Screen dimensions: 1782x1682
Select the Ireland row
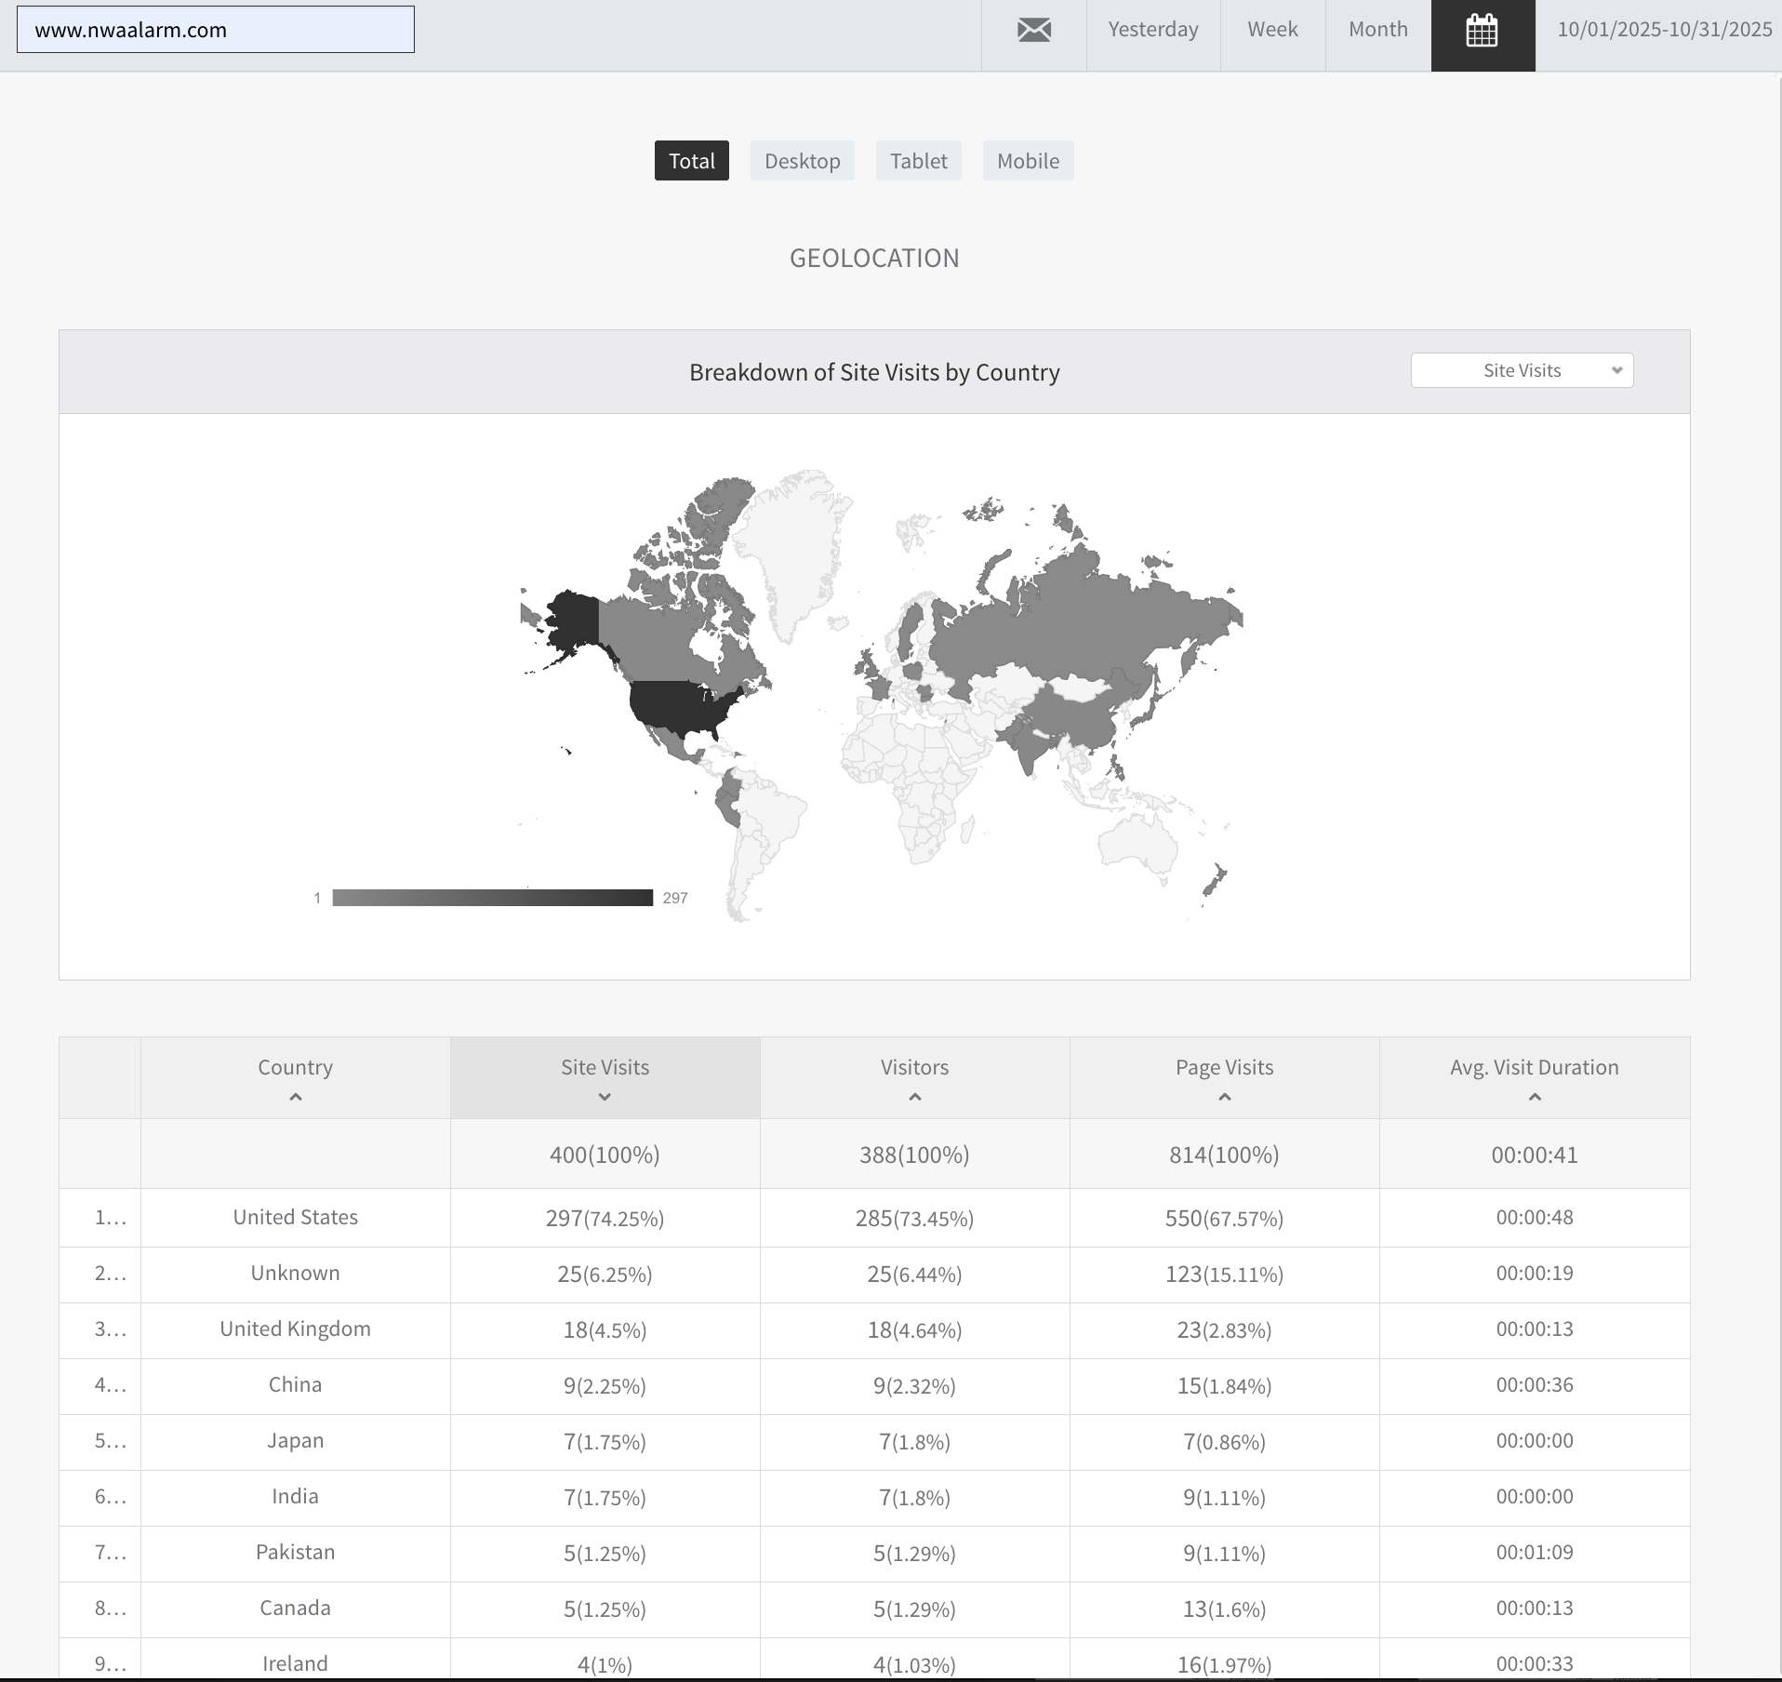(874, 1660)
